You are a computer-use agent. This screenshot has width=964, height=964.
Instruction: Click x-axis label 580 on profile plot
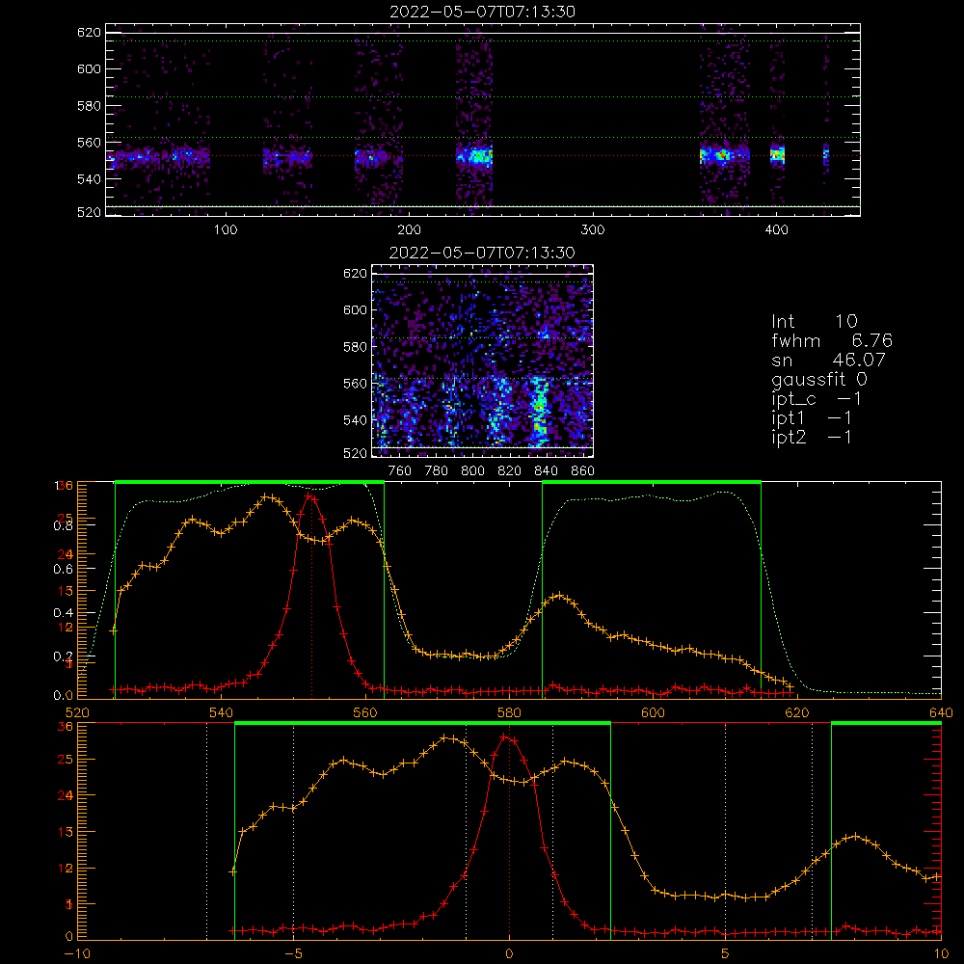pos(509,712)
